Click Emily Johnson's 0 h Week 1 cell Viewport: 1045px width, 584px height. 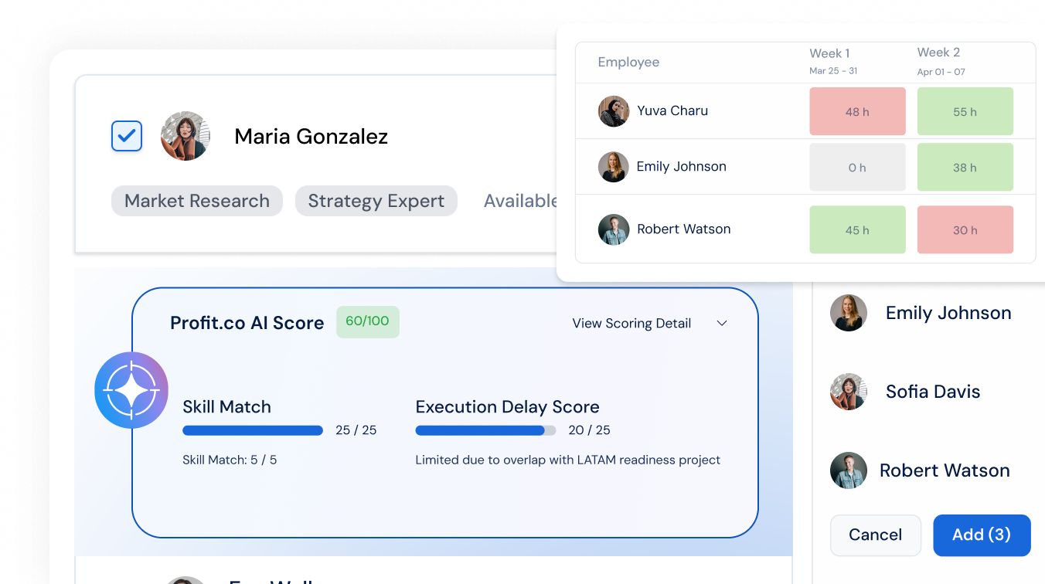point(857,168)
